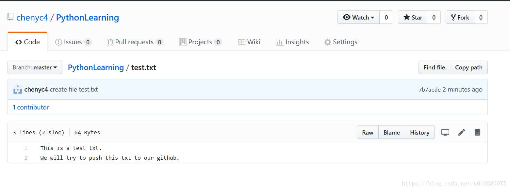Click the '3 lines (2 sloc)' info text
Image resolution: width=510 pixels, height=190 pixels.
tap(39, 132)
